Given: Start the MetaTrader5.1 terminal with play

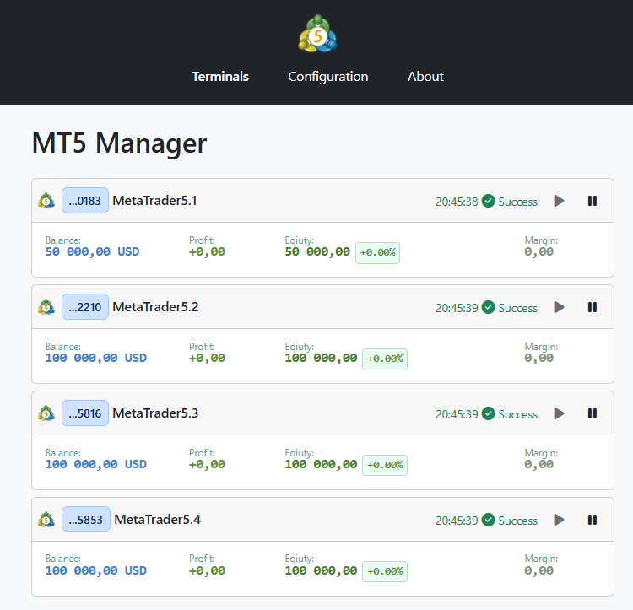Looking at the screenshot, I should coord(559,201).
